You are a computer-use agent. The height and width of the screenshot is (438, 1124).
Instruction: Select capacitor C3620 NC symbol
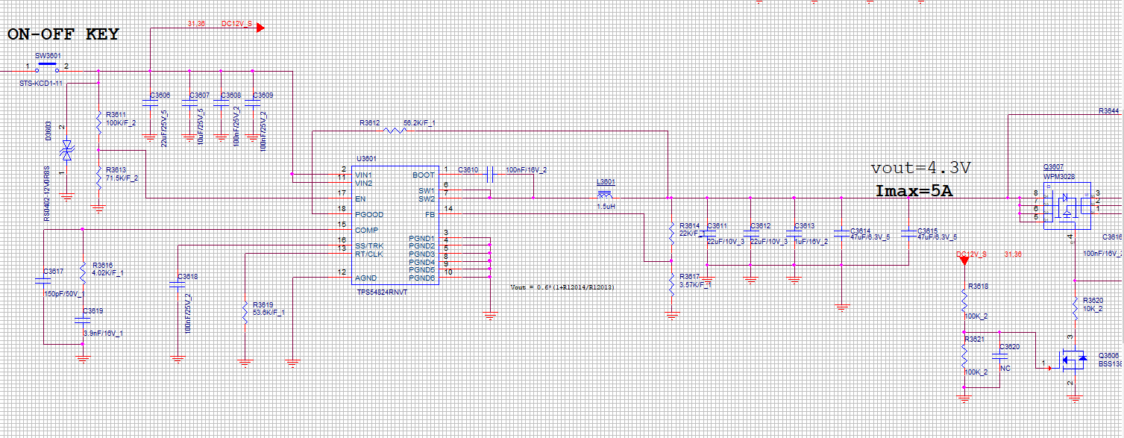(x=1000, y=357)
